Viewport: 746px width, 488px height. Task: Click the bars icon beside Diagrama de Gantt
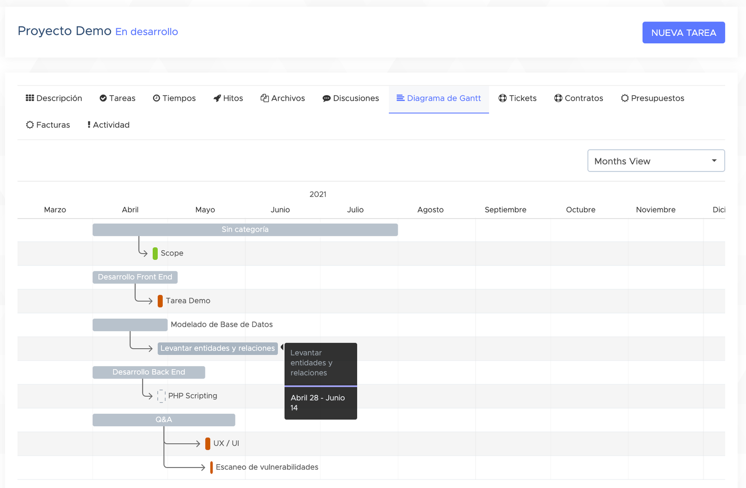[401, 98]
